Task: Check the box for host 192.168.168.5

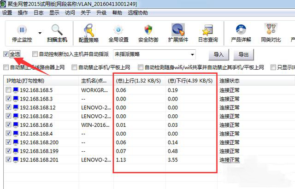Action: pos(9,90)
